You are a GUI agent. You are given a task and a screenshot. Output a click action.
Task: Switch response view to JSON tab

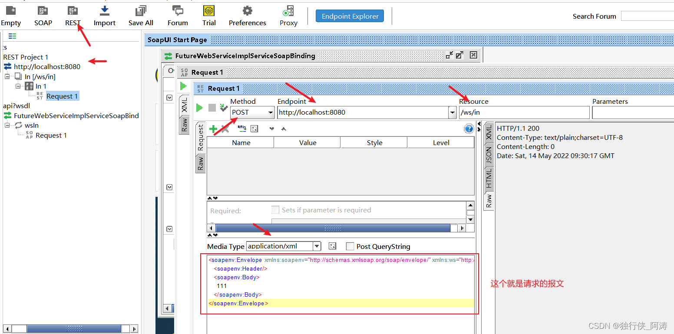488,153
